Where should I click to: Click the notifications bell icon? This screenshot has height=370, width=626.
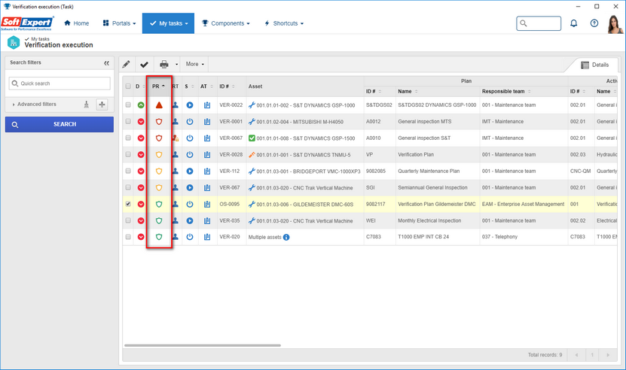574,23
